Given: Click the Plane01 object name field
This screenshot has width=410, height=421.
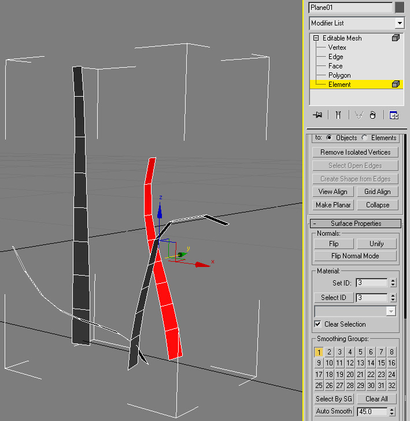Looking at the screenshot, I should tap(351, 8).
